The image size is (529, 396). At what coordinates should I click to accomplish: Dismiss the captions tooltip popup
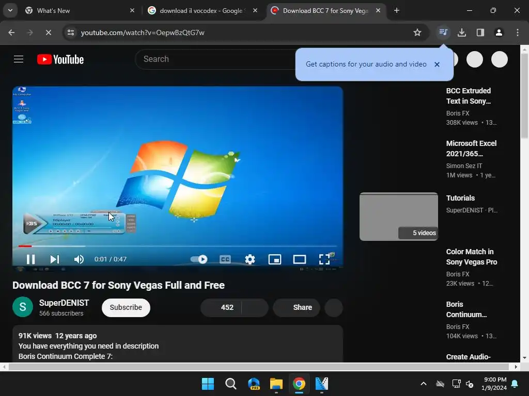(437, 64)
